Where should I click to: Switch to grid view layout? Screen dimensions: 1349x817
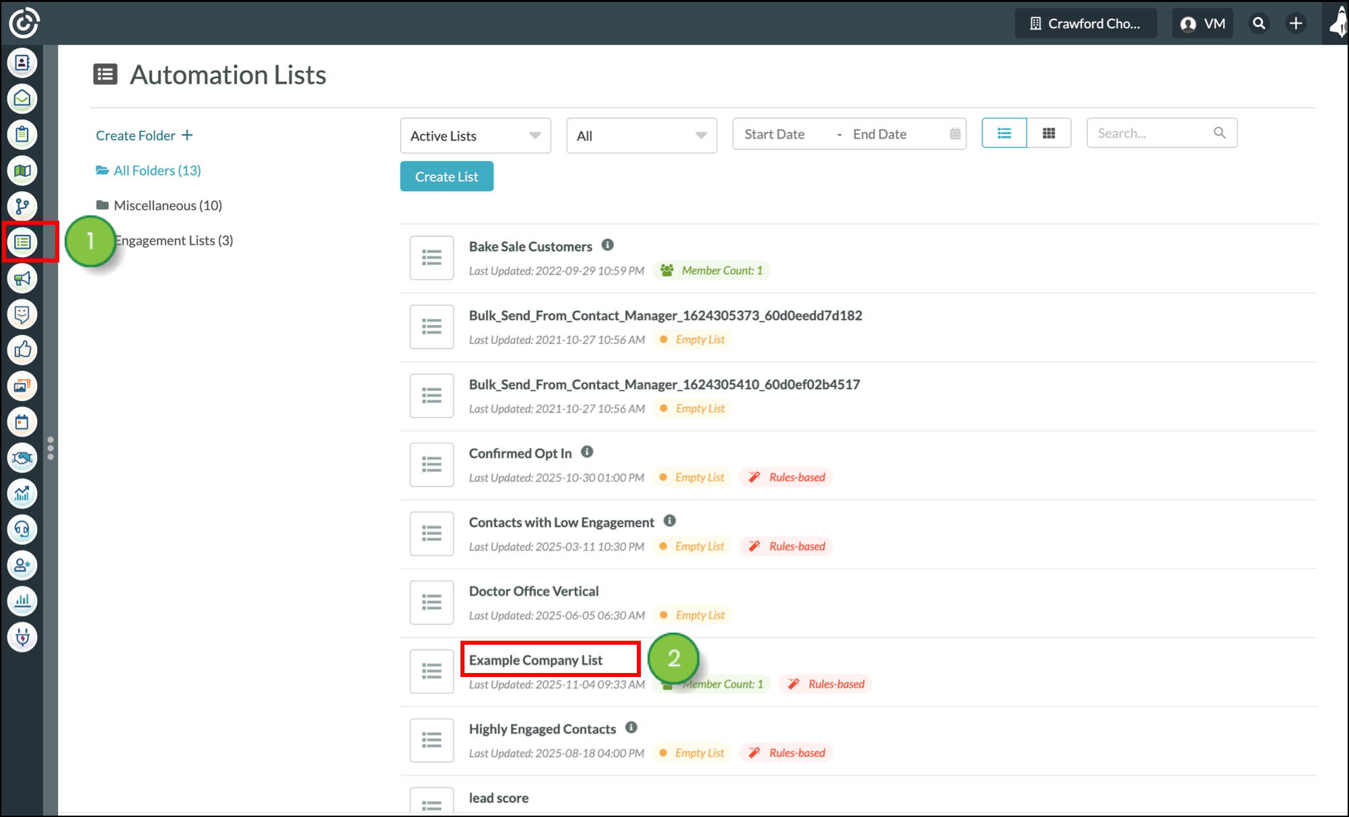coord(1048,133)
